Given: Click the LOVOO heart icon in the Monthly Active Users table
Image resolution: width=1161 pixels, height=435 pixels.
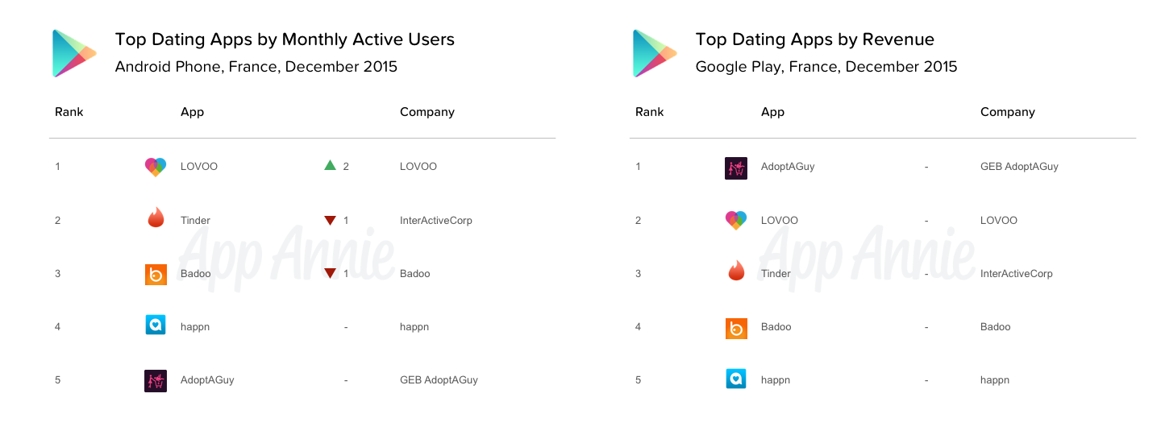Looking at the screenshot, I should tap(156, 167).
